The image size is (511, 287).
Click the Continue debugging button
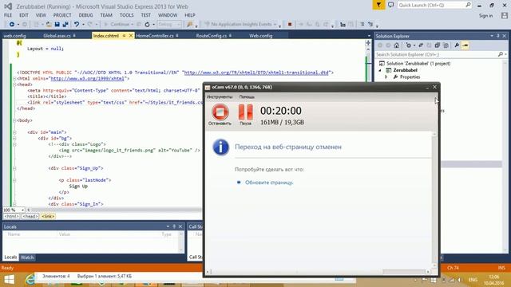[x=117, y=25]
